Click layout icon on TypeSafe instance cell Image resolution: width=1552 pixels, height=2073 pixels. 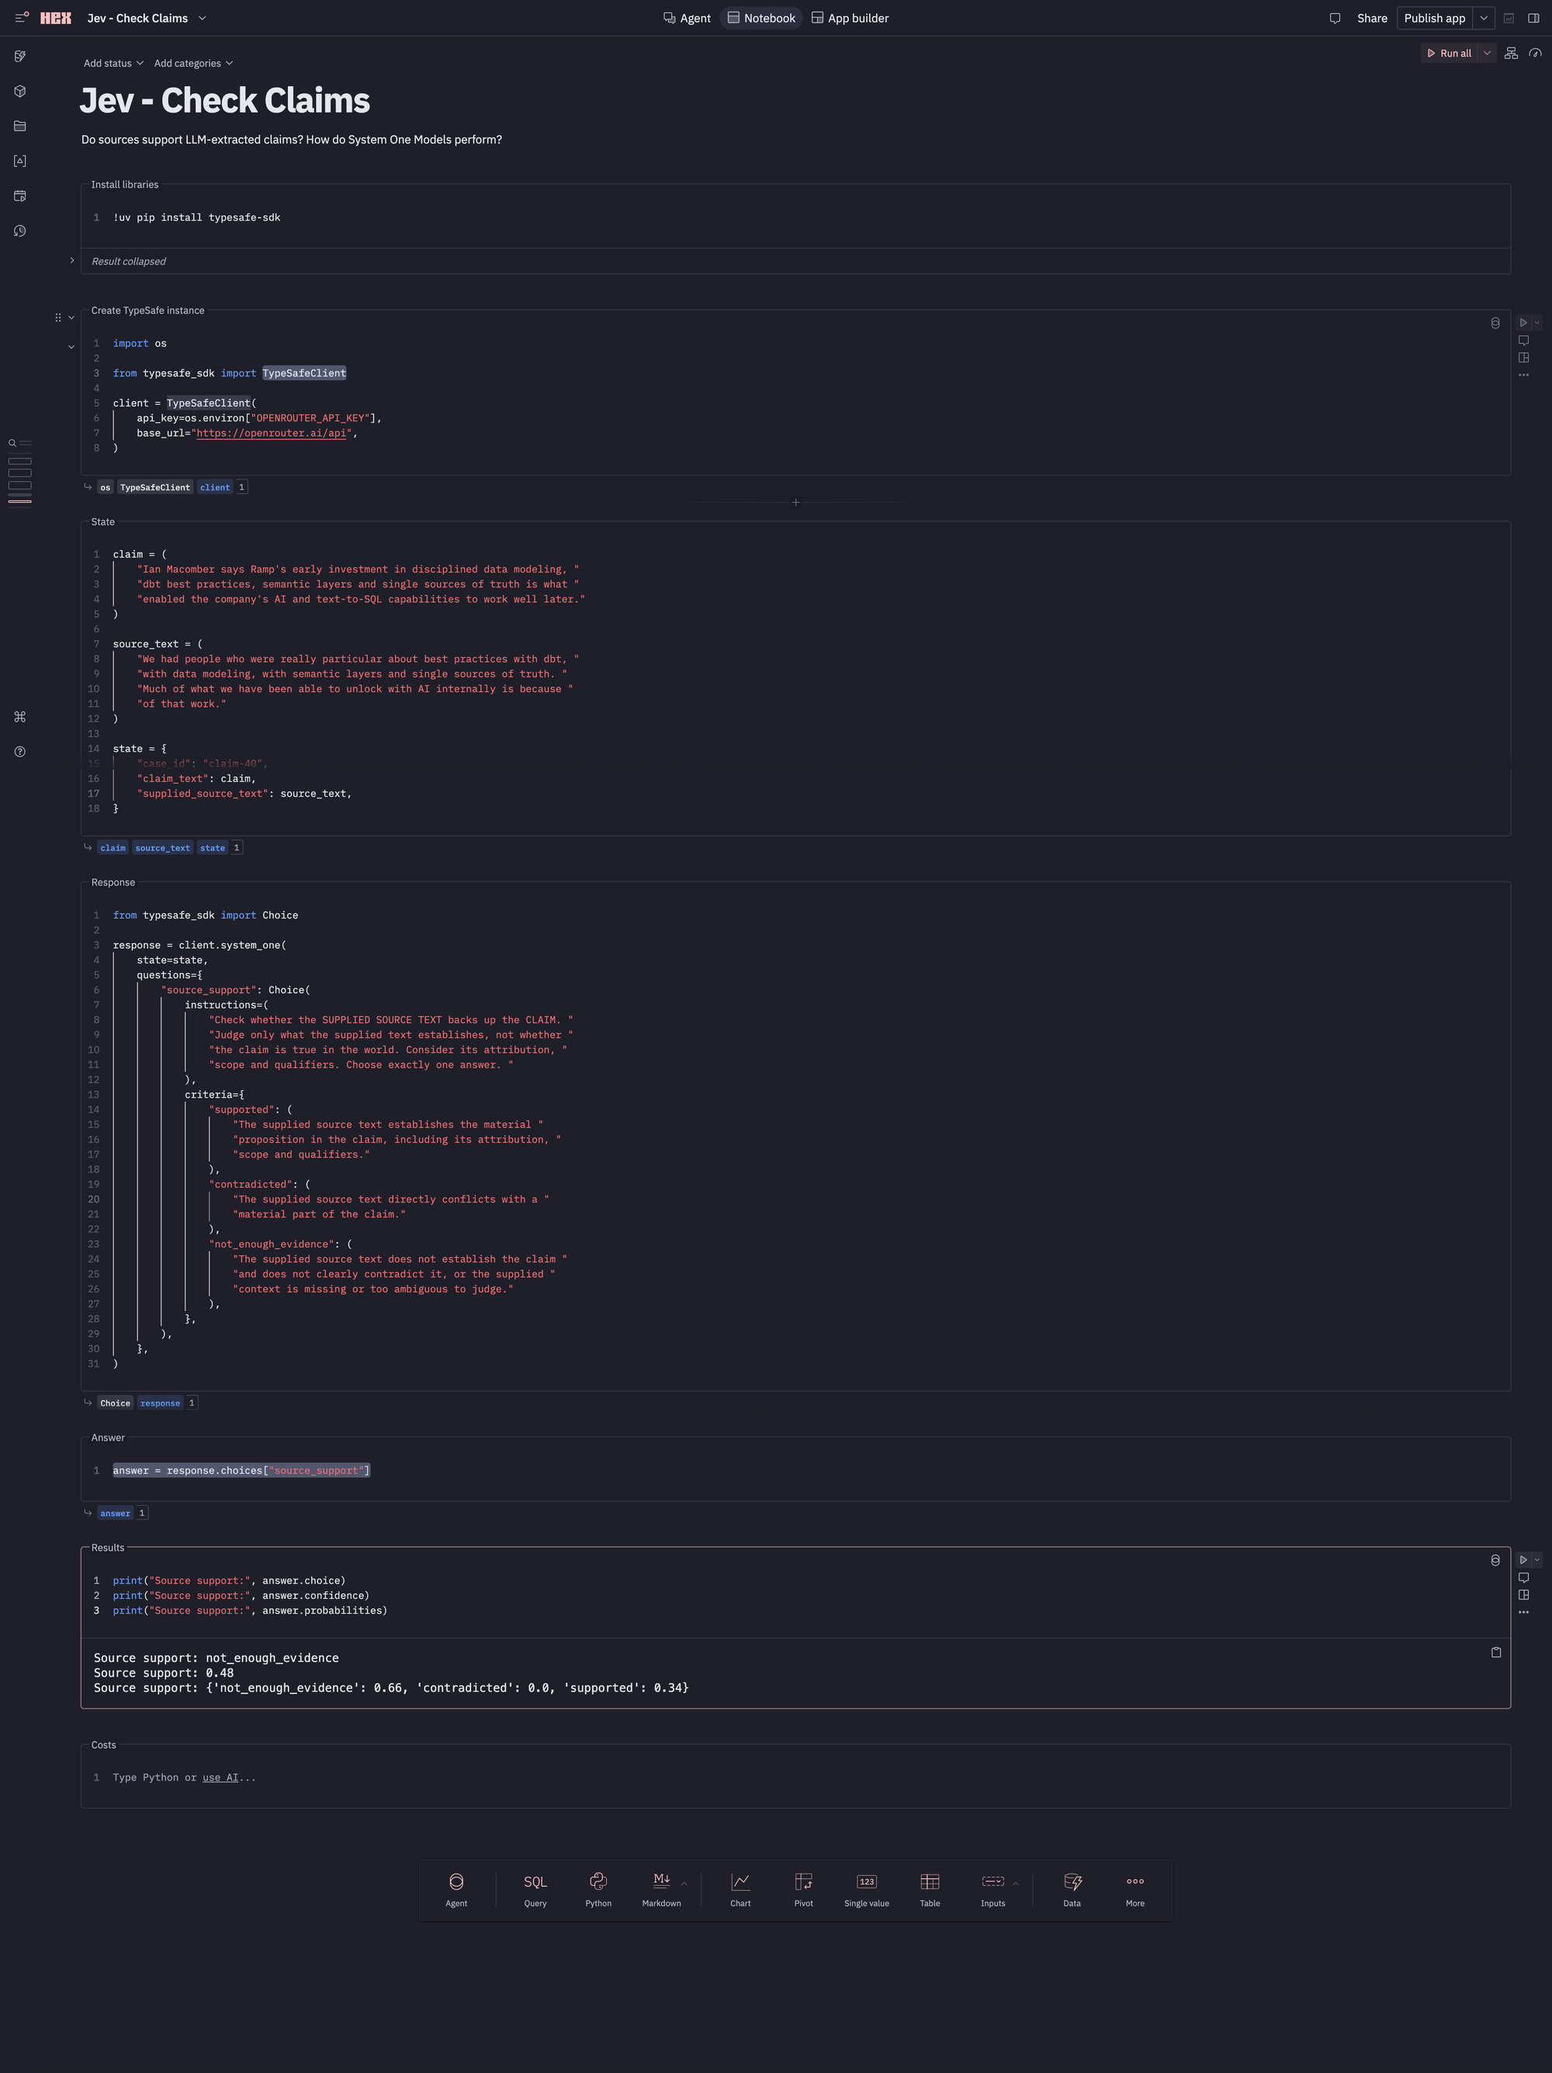click(x=1524, y=357)
